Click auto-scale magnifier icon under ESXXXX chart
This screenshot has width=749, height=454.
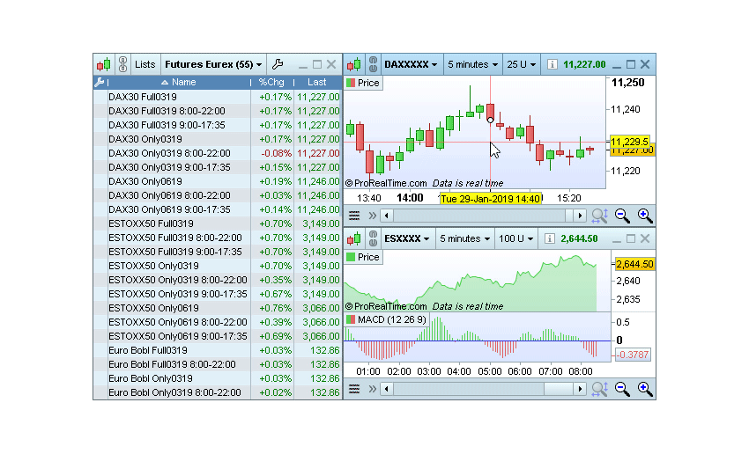click(599, 389)
